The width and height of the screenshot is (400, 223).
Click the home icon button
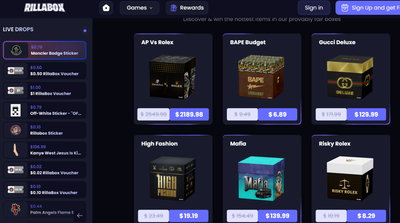tap(106, 8)
